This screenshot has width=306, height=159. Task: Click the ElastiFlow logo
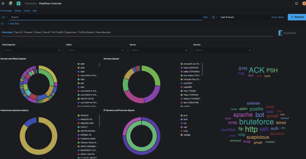[x=287, y=33]
